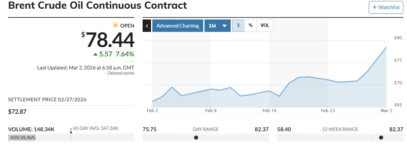
Task: Open Advanced Charting
Action: pos(178,26)
